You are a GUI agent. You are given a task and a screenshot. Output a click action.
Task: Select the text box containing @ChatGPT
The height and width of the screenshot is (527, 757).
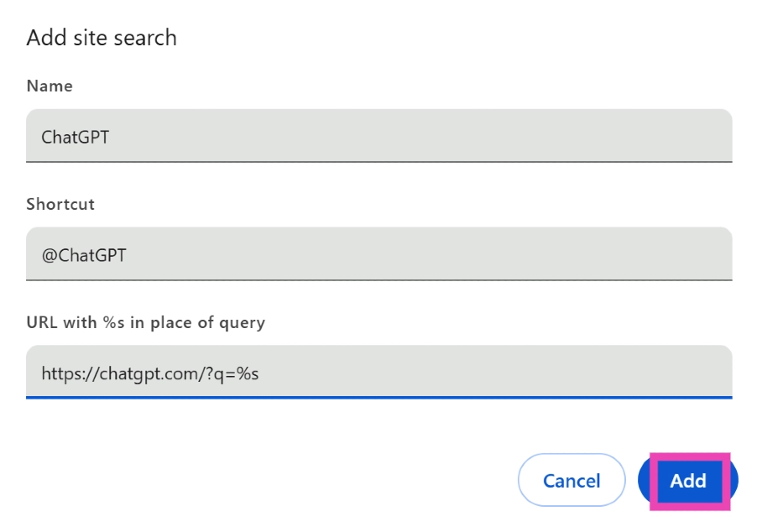(x=378, y=254)
